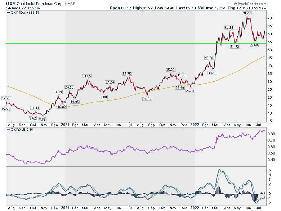Click the 0.40 tick on ratio scale
Image resolution: width=281 pixels, height=211 pixels.
click(x=271, y=160)
